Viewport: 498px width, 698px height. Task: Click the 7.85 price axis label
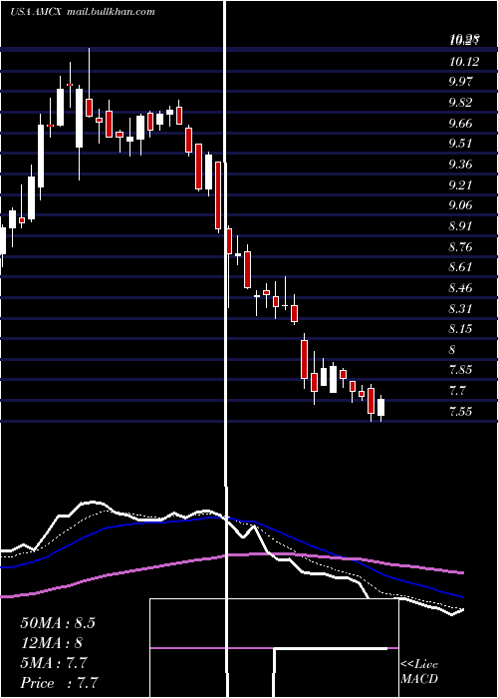click(x=460, y=370)
